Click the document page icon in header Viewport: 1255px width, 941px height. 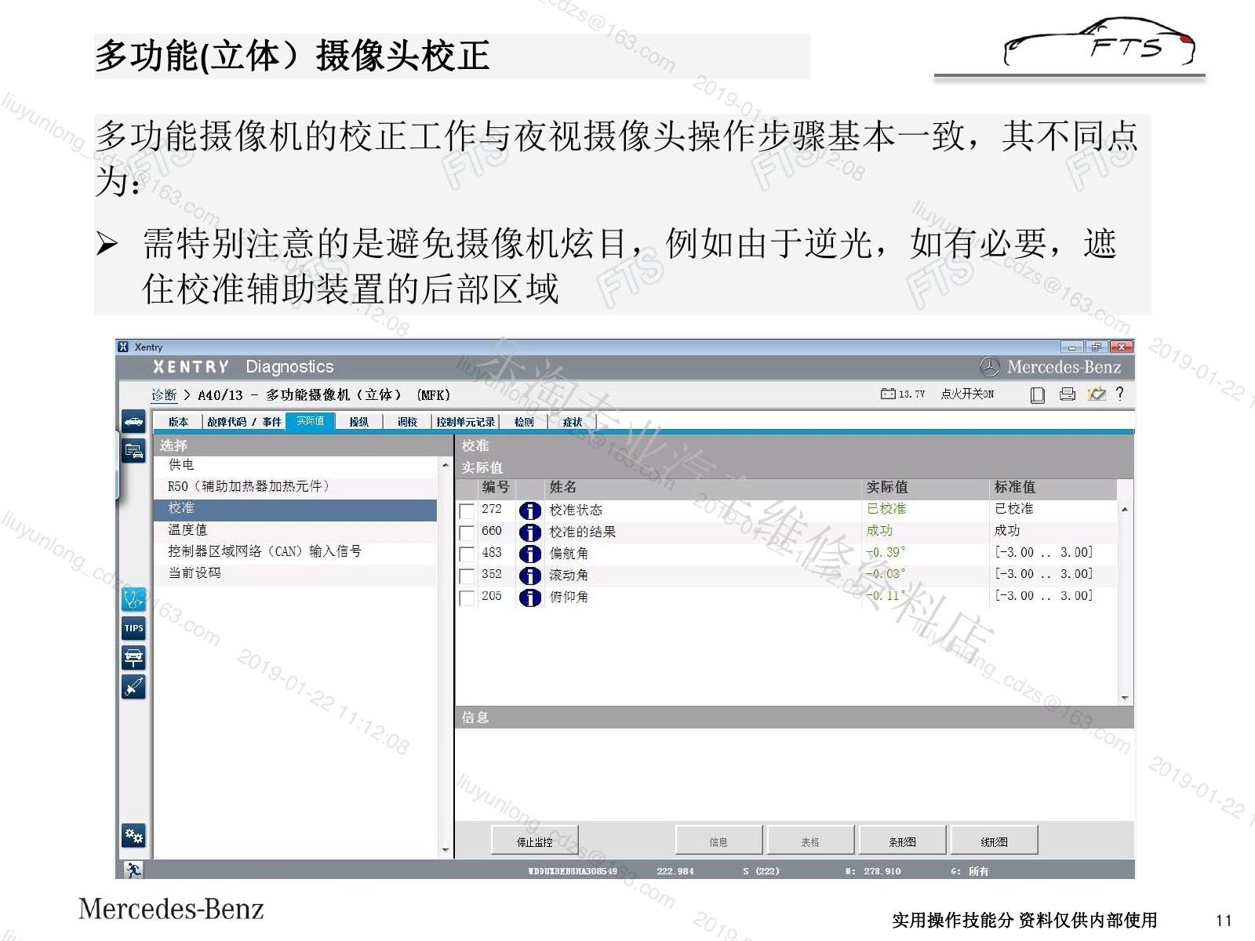click(1037, 394)
